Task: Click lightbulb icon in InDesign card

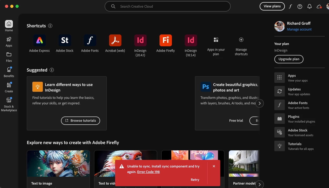Action: coord(38,87)
